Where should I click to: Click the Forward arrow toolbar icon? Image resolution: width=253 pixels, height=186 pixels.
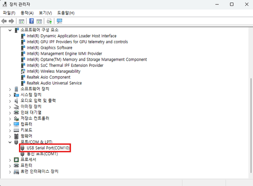click(11, 21)
